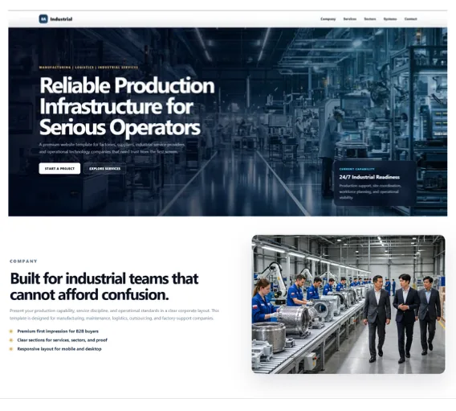Screen dimensions: 456x411
Task: Click the factory assembly line photo
Action: (x=348, y=304)
